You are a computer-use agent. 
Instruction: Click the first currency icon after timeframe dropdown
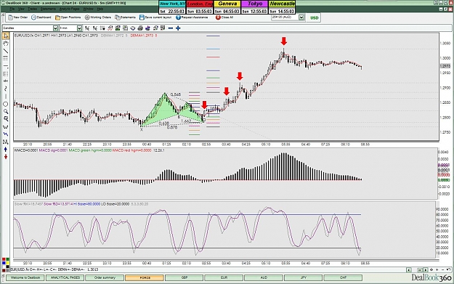87,28
